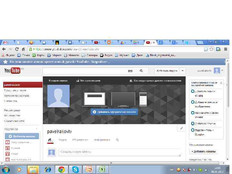Open the Chrome hamburger menu
This screenshot has width=232, height=174.
[x=226, y=49]
